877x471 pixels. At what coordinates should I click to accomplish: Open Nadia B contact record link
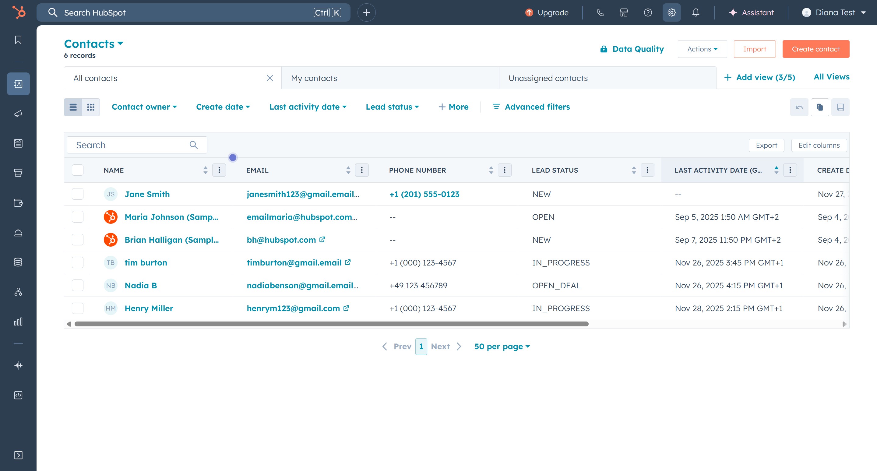pyautogui.click(x=141, y=286)
